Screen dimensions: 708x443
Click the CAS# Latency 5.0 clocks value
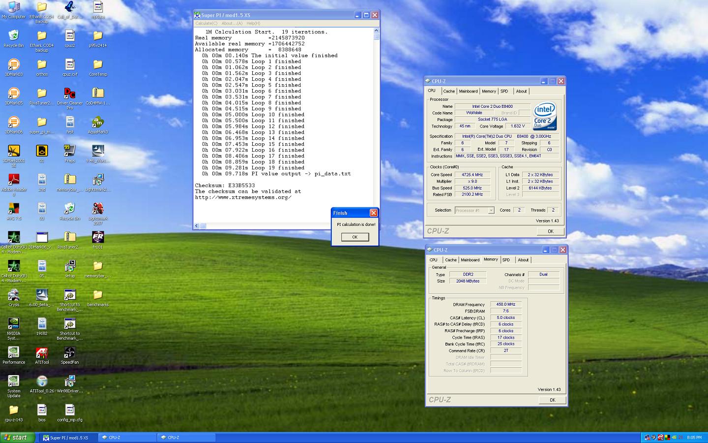click(506, 318)
